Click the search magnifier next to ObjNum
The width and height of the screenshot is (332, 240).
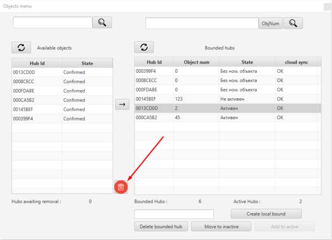tap(293, 23)
